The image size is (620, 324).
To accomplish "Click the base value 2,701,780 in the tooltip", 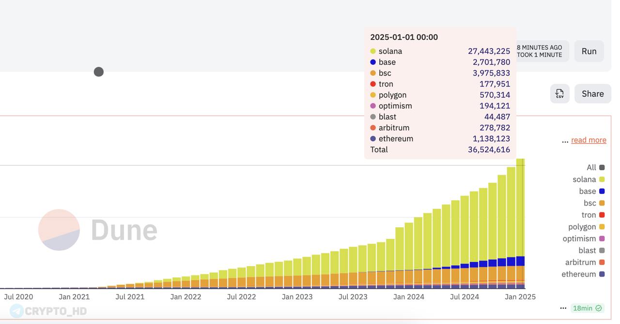I will (x=491, y=62).
